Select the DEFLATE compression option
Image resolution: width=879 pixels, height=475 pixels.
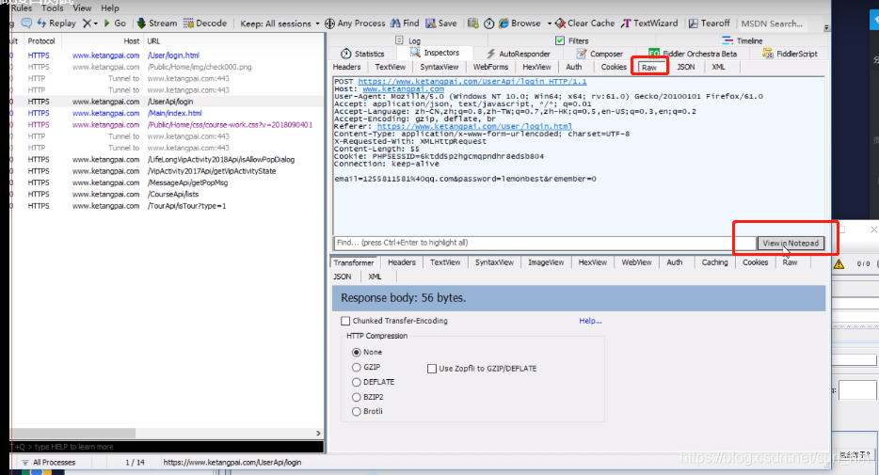356,382
